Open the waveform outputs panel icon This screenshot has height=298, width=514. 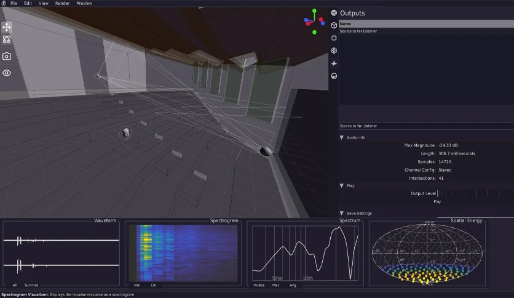click(334, 63)
